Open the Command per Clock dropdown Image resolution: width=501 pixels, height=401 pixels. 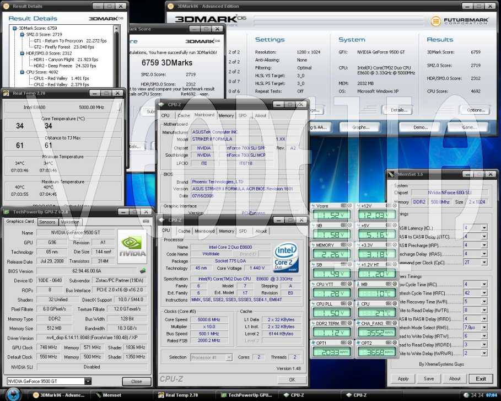pyautogui.click(x=484, y=263)
